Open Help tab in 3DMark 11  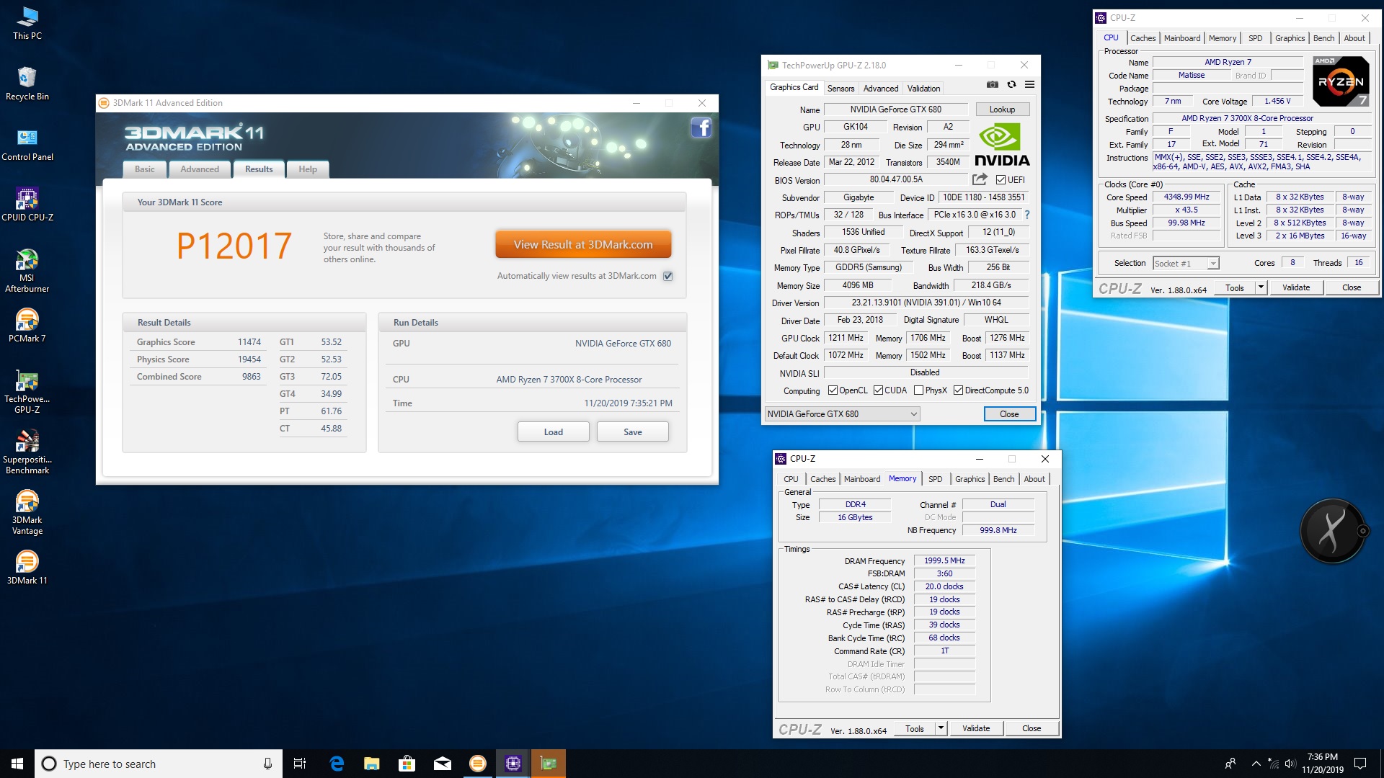(x=308, y=169)
